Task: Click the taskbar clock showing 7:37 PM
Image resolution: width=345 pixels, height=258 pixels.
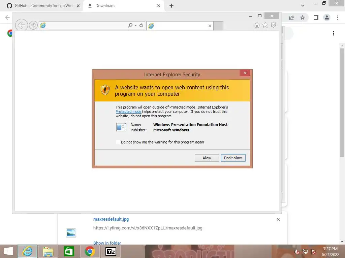Action: click(331, 252)
